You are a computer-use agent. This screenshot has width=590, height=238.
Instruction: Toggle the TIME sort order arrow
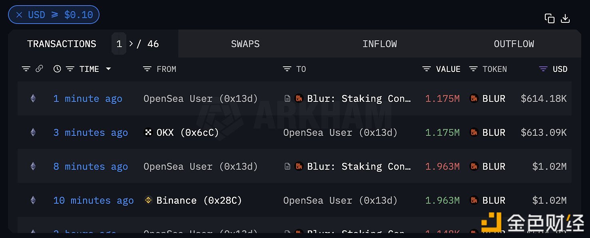pyautogui.click(x=108, y=69)
